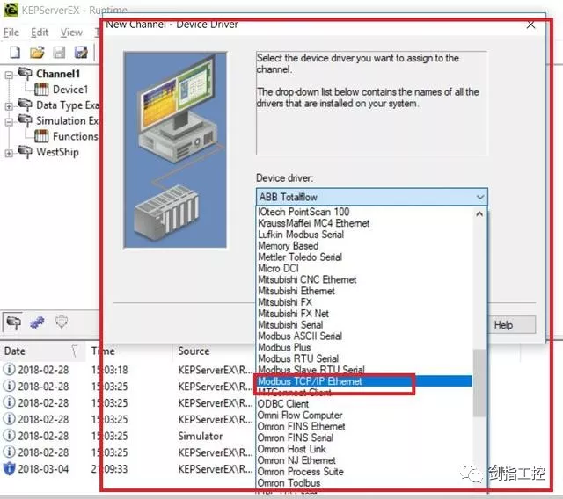The width and height of the screenshot is (563, 499).
Task: Click the Open Project folder icon
Action: [37, 54]
